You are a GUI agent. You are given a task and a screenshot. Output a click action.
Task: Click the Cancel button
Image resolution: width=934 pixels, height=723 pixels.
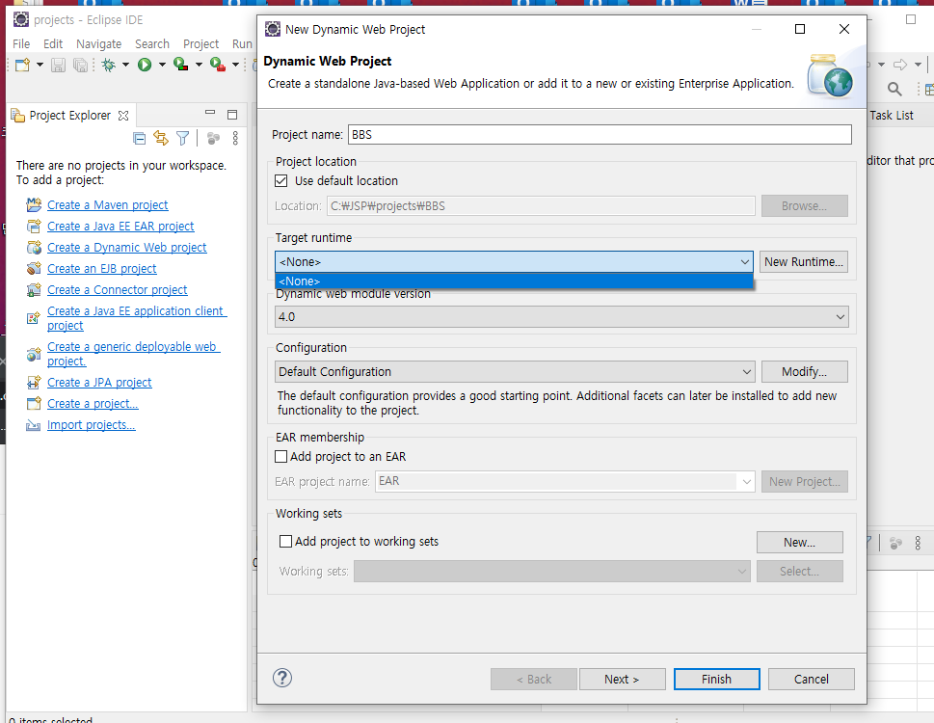point(812,679)
